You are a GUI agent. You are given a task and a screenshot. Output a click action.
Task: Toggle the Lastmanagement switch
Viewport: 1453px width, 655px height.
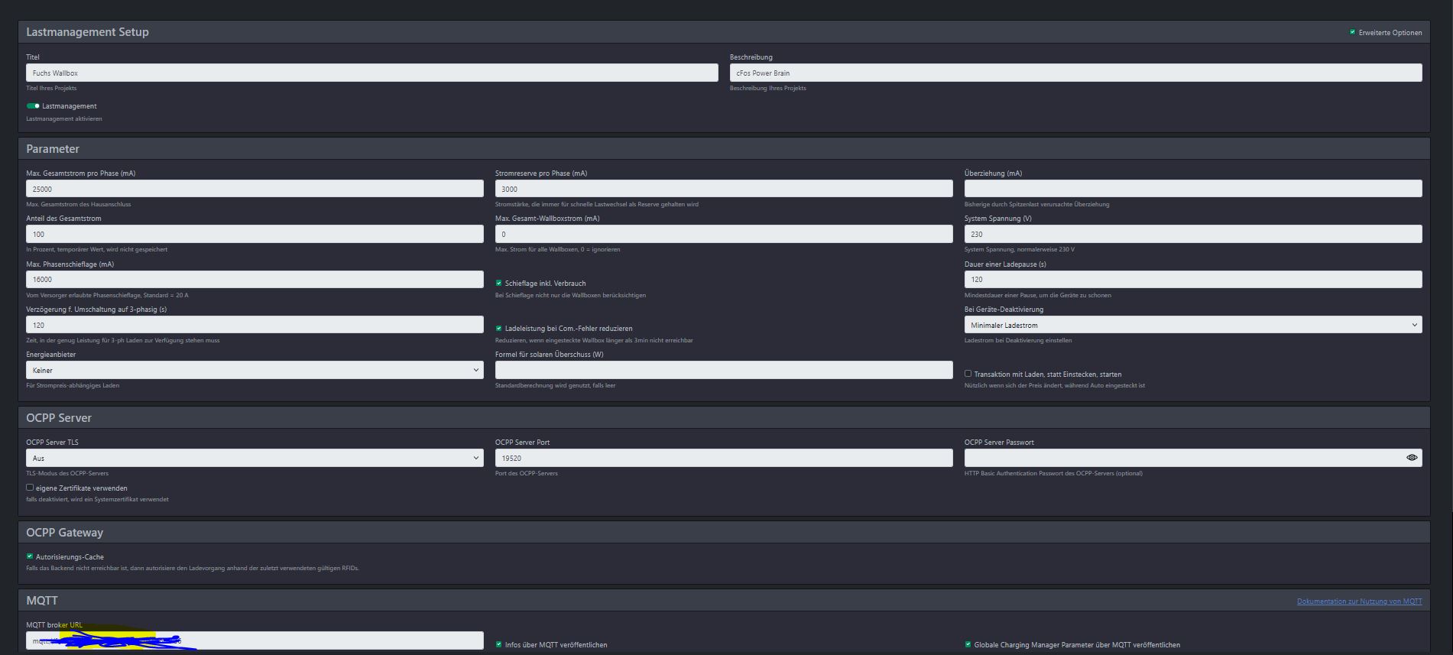(x=33, y=106)
